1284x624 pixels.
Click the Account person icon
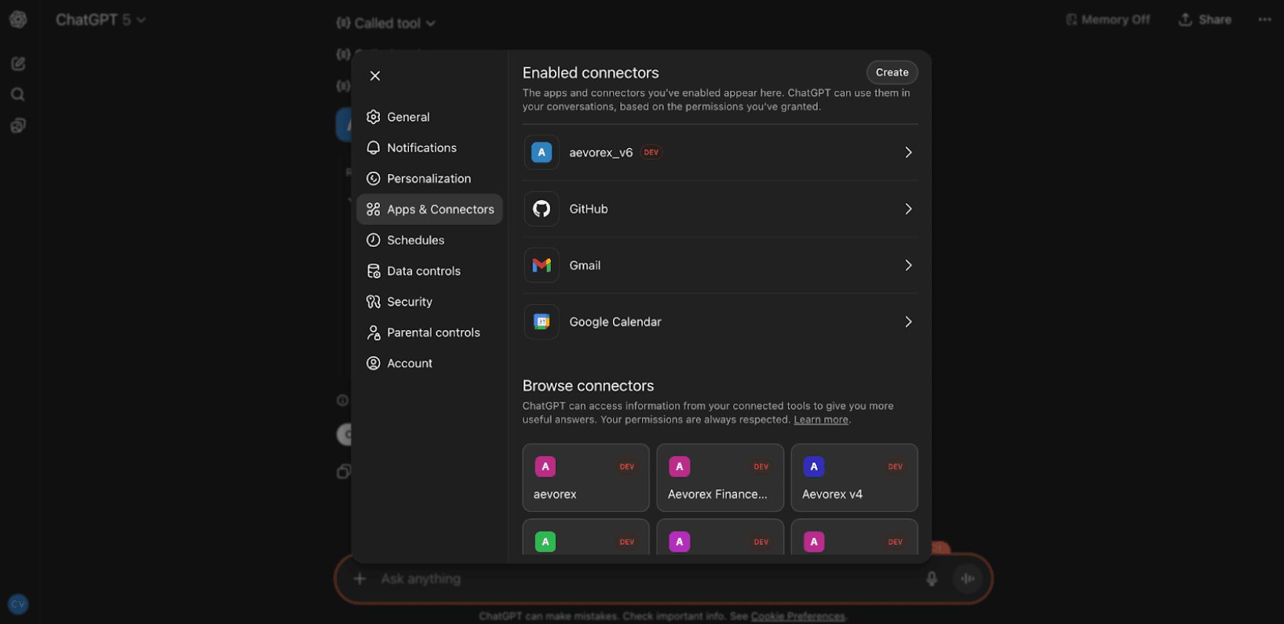374,363
